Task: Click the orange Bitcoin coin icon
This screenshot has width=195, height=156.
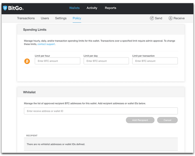Action: click(27, 61)
